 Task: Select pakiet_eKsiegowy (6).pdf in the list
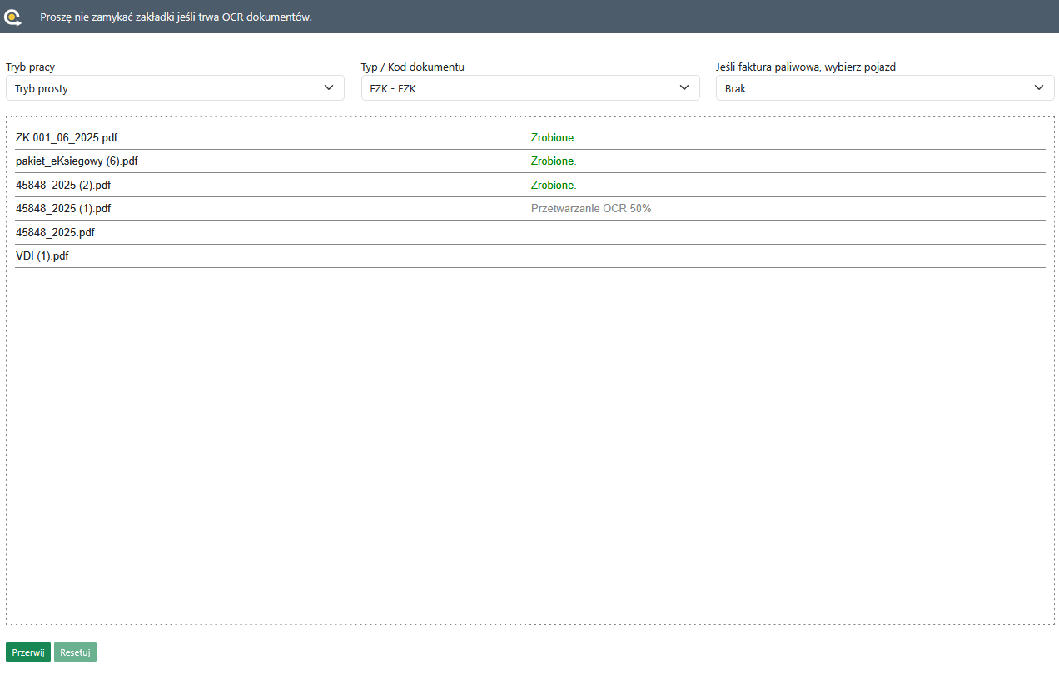click(x=77, y=161)
